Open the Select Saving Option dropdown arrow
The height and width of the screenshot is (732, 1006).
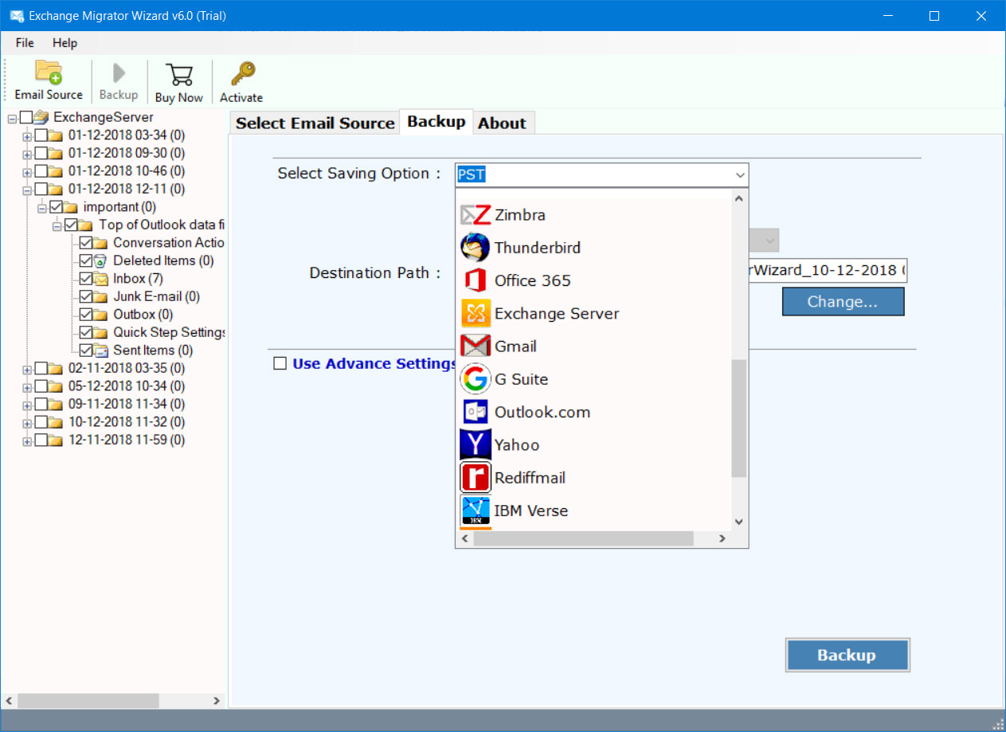740,174
